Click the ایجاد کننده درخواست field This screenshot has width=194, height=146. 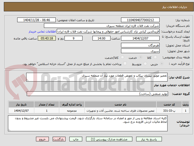click(x=108, y=31)
